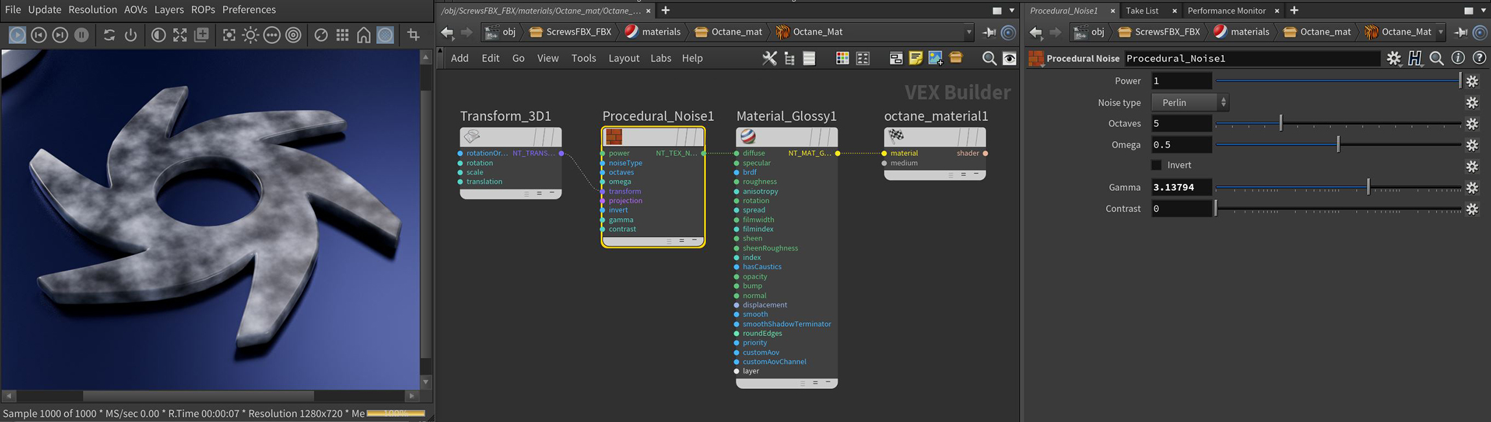Open the AOVs menu
The height and width of the screenshot is (422, 1491).
point(135,10)
